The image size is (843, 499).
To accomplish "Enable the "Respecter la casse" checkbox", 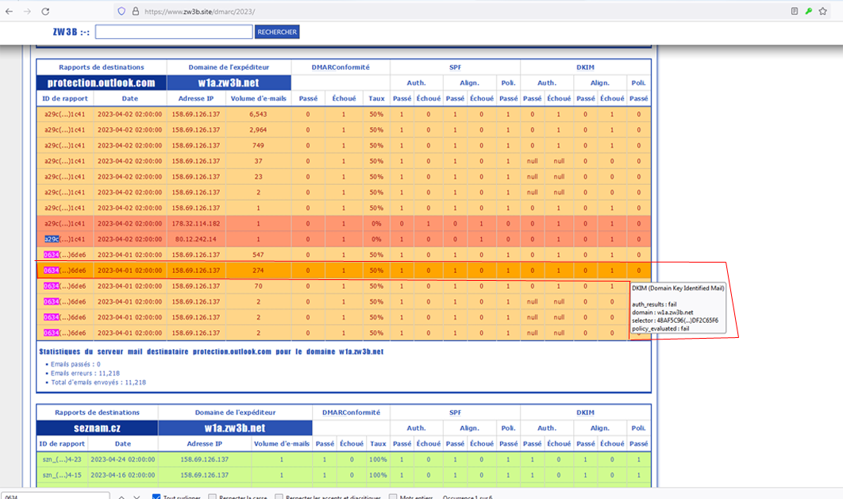I will [x=212, y=497].
